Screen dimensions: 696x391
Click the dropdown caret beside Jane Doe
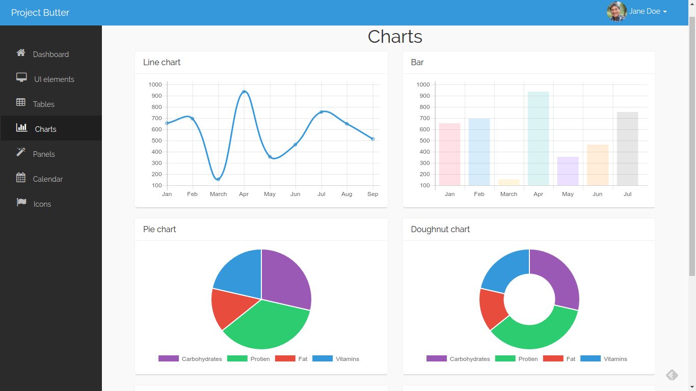[665, 12]
